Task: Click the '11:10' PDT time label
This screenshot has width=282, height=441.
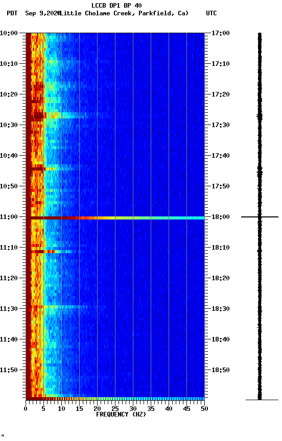Action: [9, 248]
